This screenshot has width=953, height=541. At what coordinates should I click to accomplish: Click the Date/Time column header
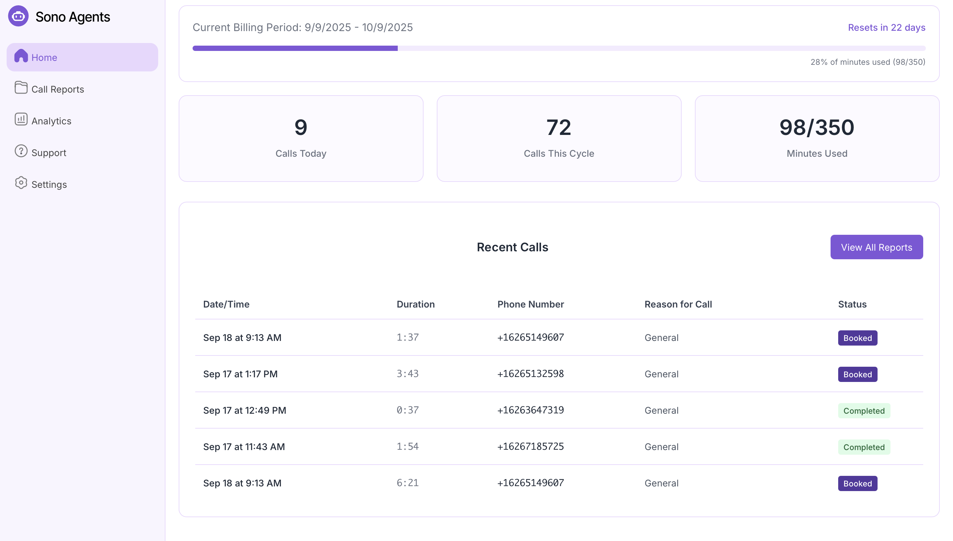click(226, 304)
